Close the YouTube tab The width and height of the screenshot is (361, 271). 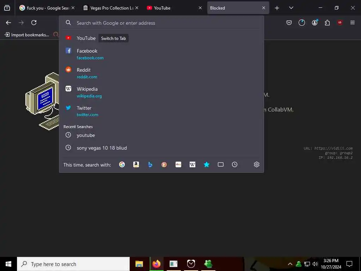tap(200, 8)
